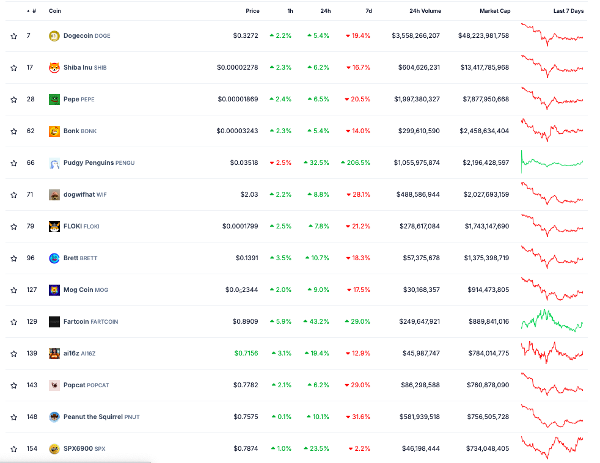Click the Bonk coin logo

pyautogui.click(x=54, y=131)
